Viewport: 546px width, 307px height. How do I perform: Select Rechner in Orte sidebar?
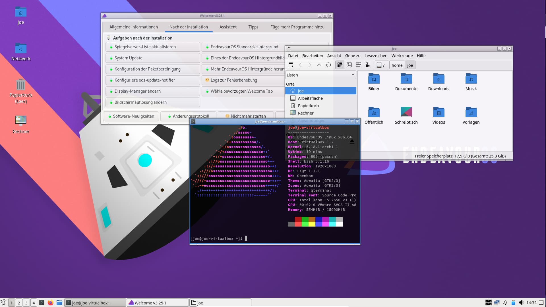[321, 113]
